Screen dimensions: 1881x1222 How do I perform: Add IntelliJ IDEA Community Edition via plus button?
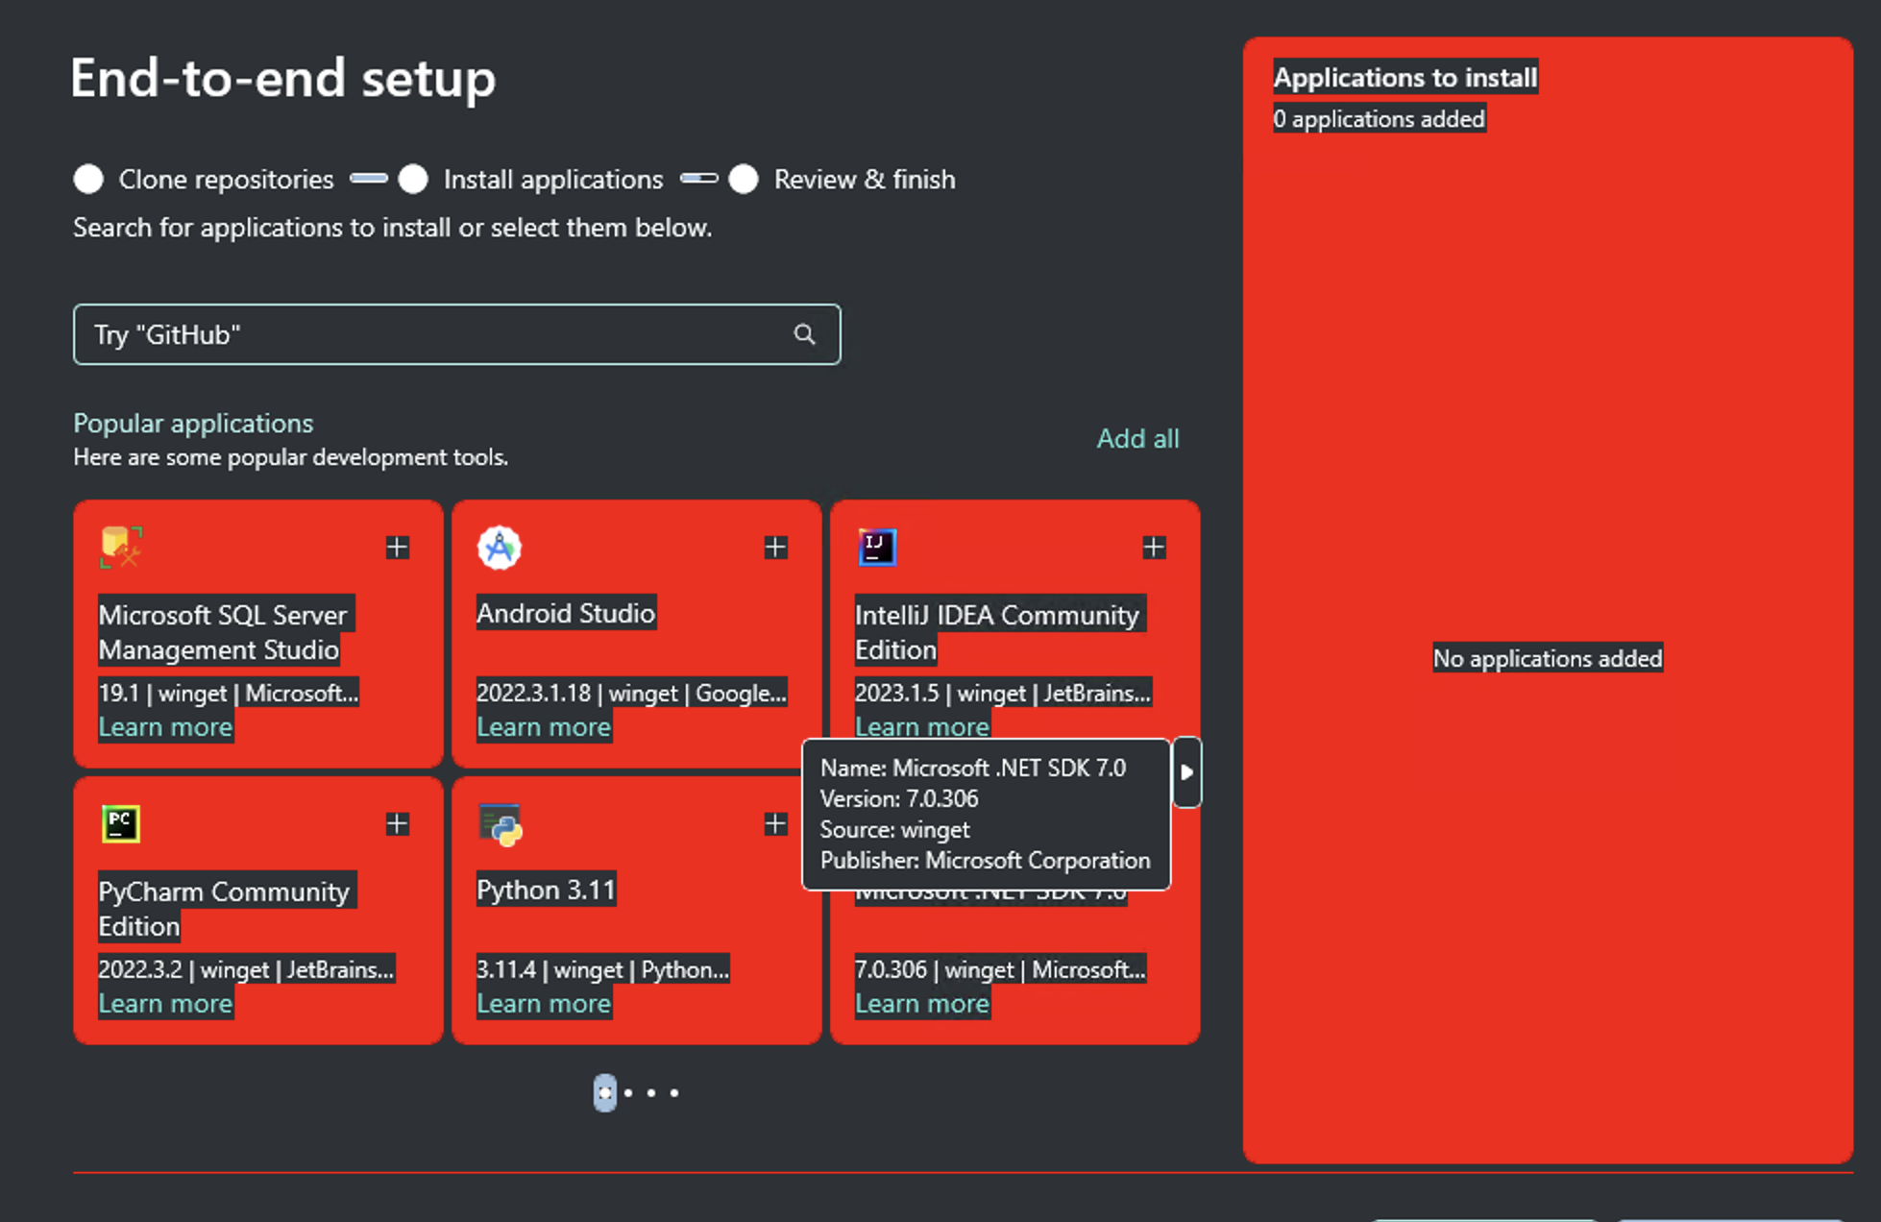pyautogui.click(x=1154, y=547)
